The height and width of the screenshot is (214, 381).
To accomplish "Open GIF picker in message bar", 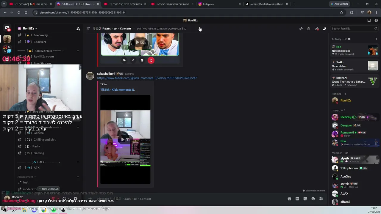I will [297, 199].
